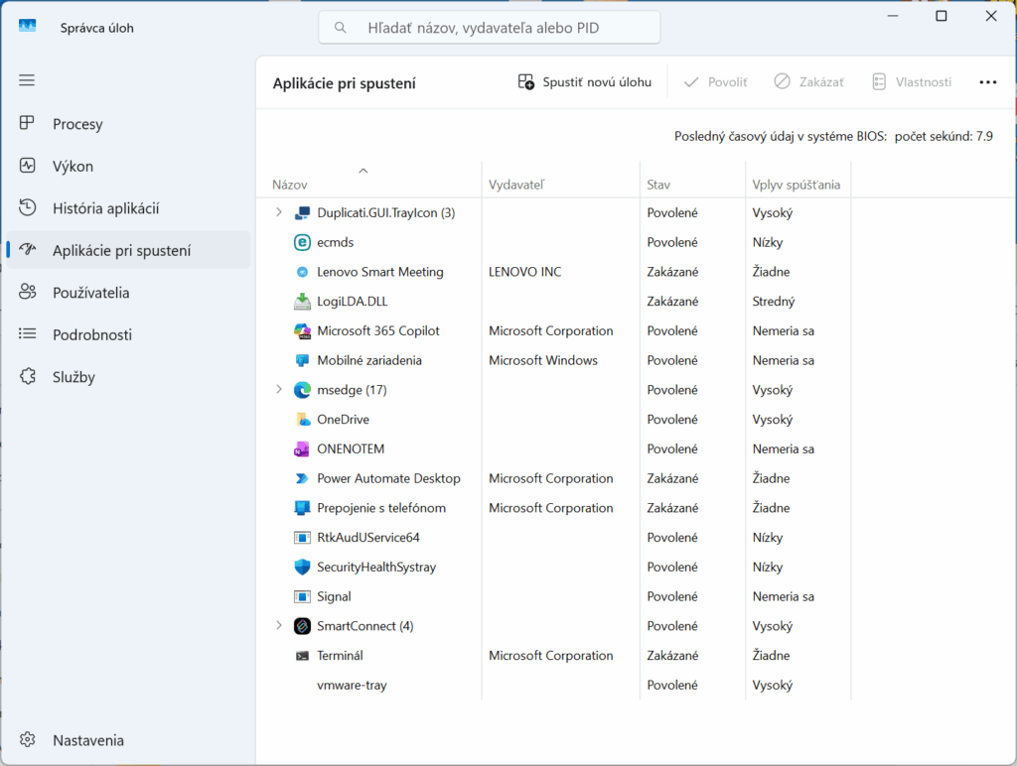
Task: Expand the SmartConnect entry
Action: tap(278, 626)
